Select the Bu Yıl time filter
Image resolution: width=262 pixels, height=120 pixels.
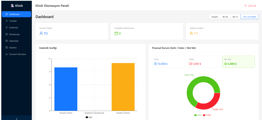(x=235, y=17)
